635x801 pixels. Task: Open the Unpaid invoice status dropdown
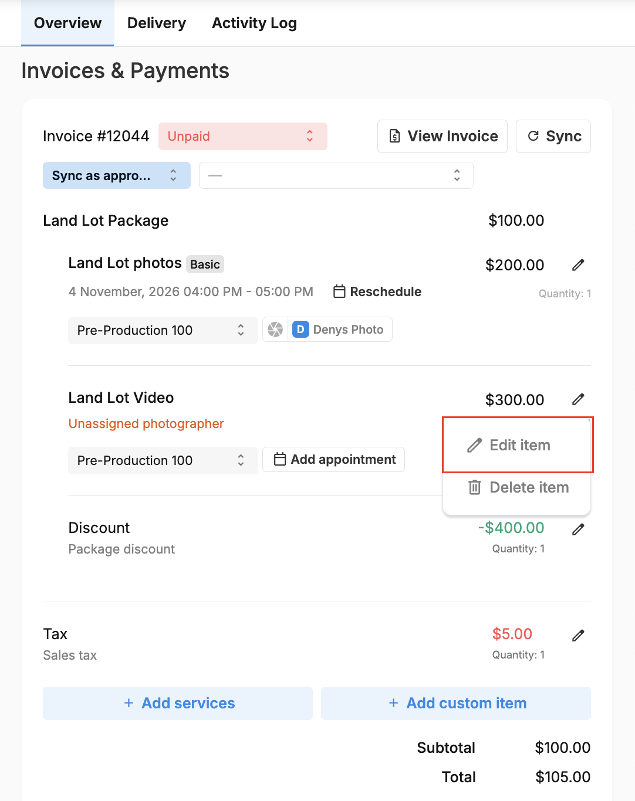coord(243,136)
